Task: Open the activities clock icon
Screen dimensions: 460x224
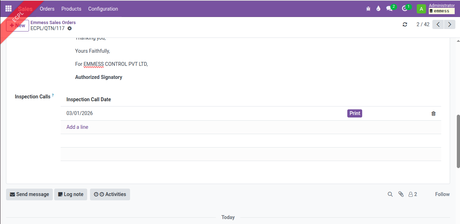Action: 405,9
